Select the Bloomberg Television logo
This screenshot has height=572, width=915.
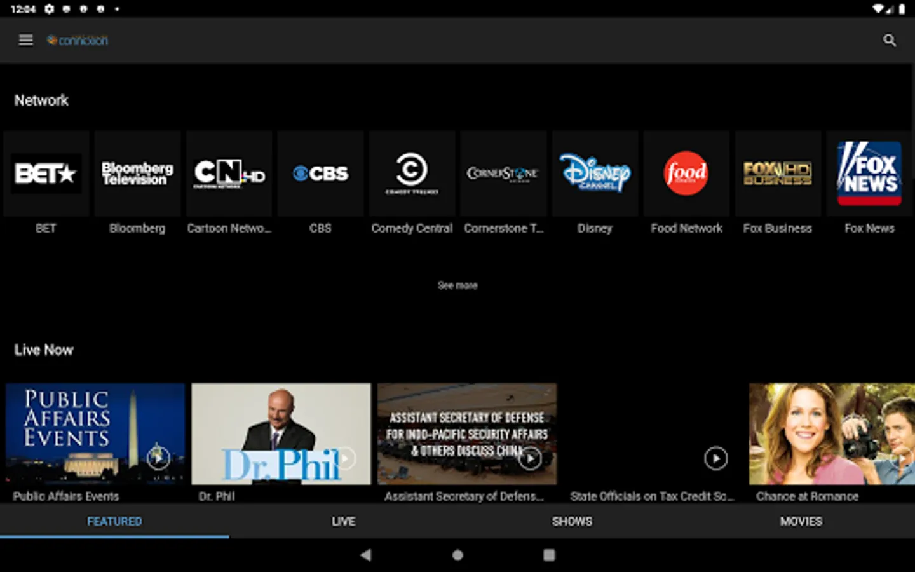pyautogui.click(x=137, y=174)
